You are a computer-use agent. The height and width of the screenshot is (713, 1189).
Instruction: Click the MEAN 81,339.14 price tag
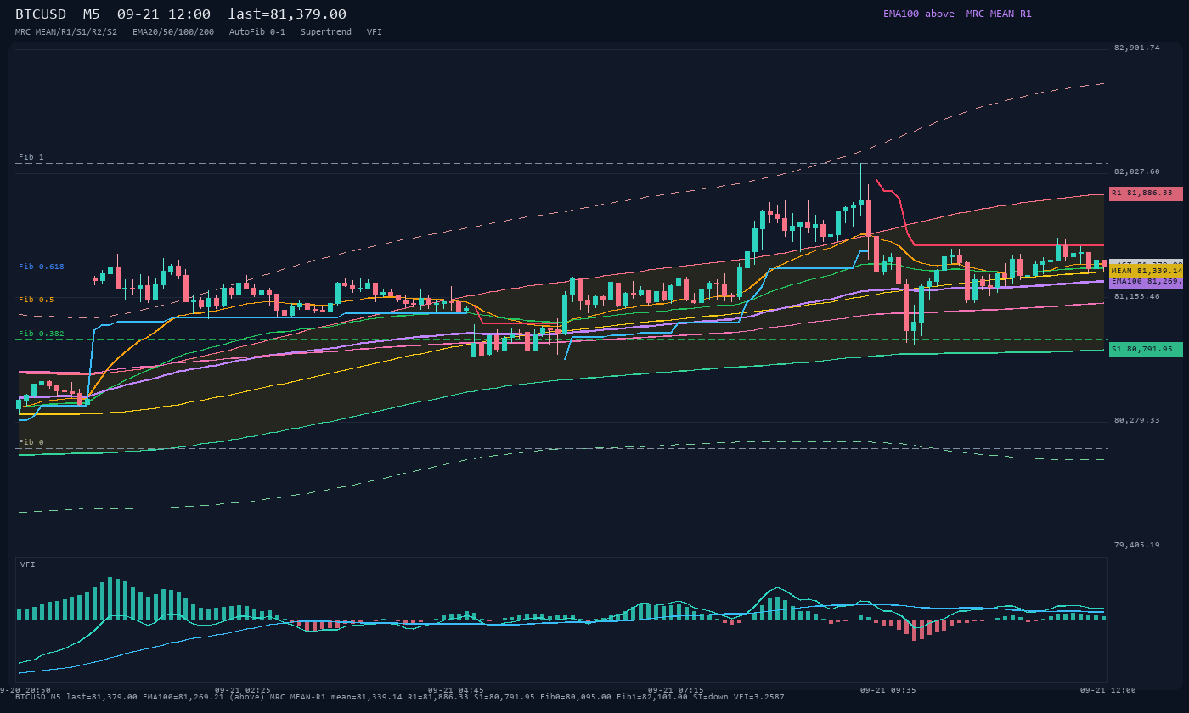coord(1146,271)
